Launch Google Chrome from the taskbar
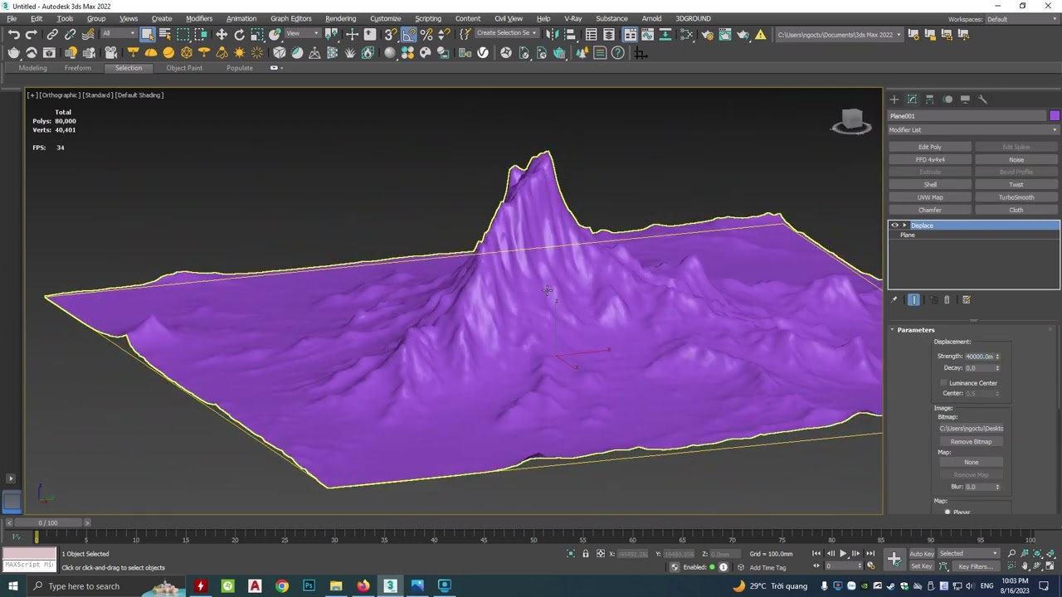The width and height of the screenshot is (1062, 597). (282, 586)
